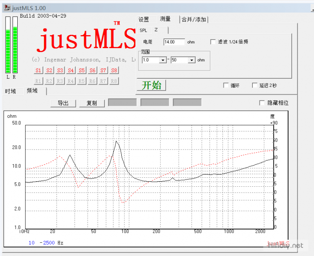This screenshot has height=256, width=314.
Task: Check the 隐藏相位 hide phase option
Action: pyautogui.click(x=262, y=103)
